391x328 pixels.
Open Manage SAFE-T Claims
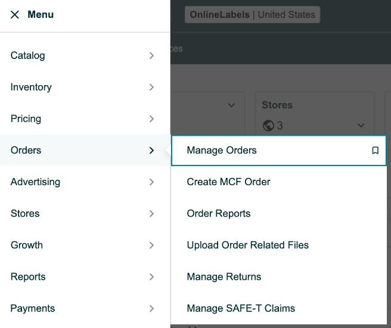pyautogui.click(x=241, y=308)
